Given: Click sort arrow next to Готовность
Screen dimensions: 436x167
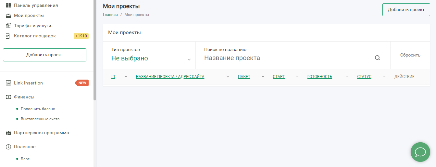Looking at the screenshot, I should coord(347,77).
